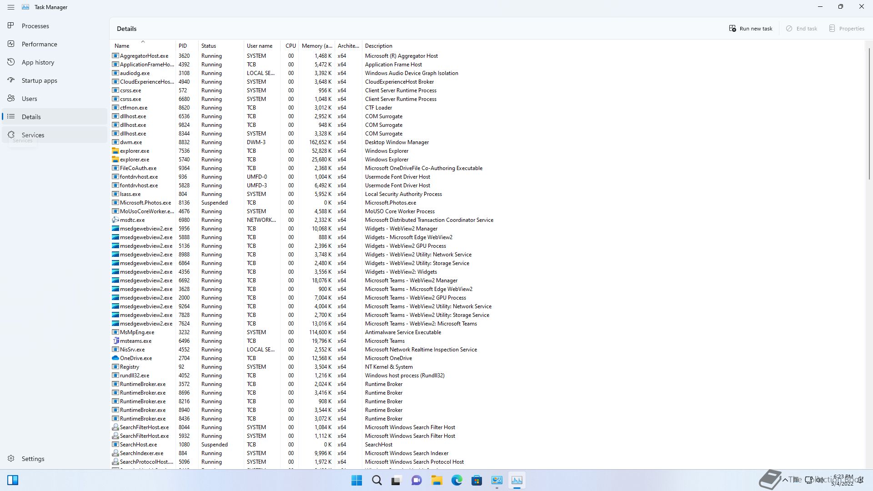Click the Properties button

(x=847, y=29)
